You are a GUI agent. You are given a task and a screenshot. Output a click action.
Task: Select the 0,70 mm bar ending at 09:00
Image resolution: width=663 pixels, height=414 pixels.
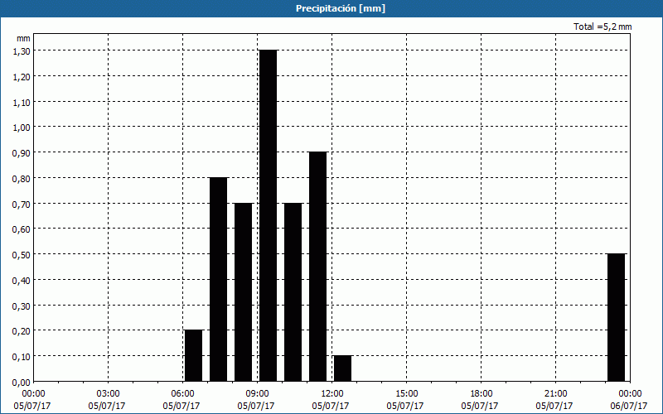(244, 292)
